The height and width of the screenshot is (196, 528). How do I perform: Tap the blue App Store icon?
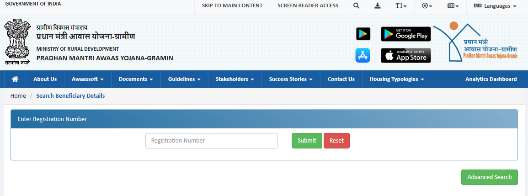click(x=363, y=55)
